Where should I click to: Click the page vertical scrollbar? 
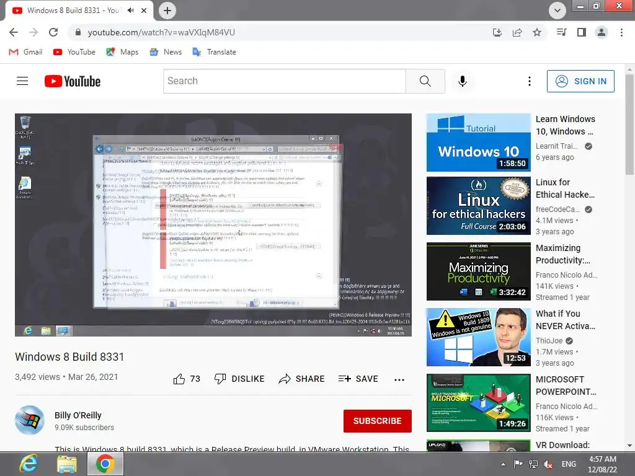tap(629, 125)
